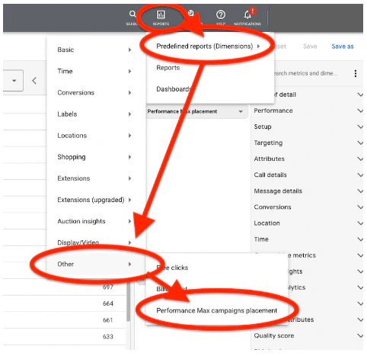Click the value 661 in the table
This screenshot has height=356, width=367.
click(108, 320)
